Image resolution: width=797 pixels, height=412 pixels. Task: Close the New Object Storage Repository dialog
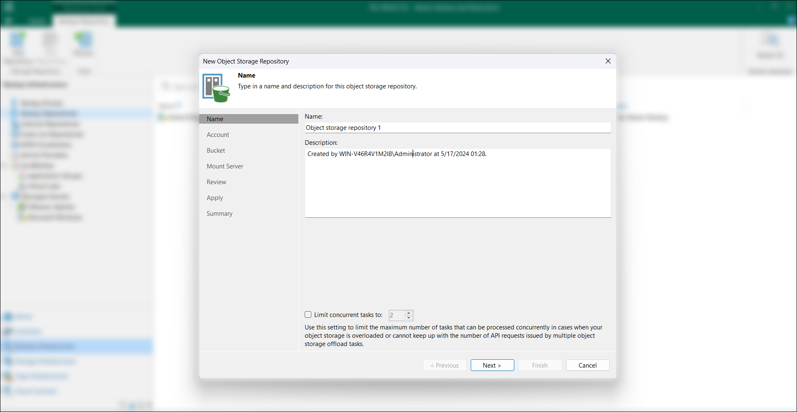[608, 61]
